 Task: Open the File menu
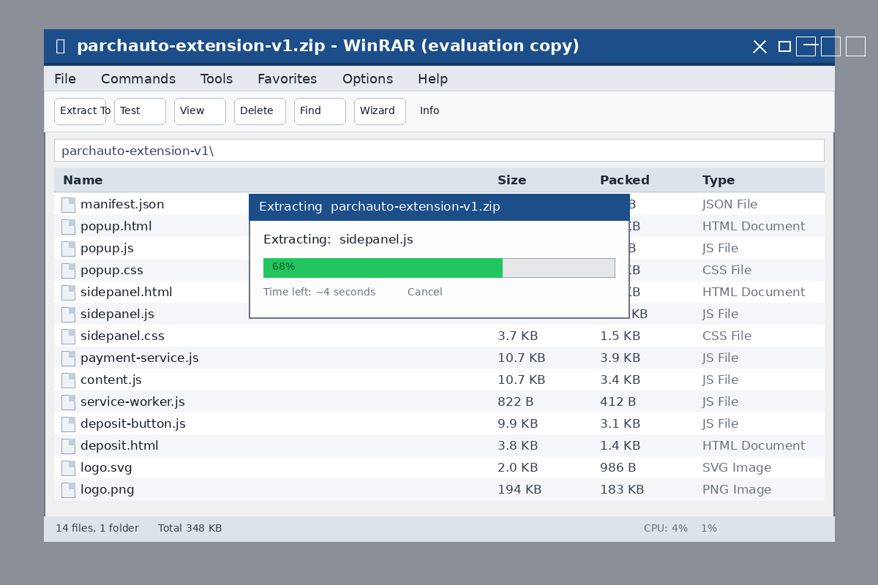65,79
